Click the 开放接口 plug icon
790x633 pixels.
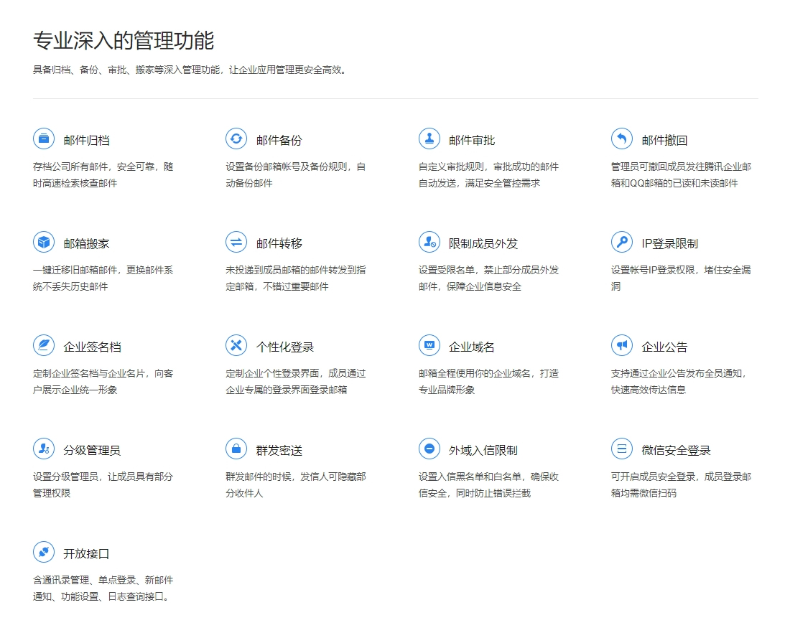[44, 552]
